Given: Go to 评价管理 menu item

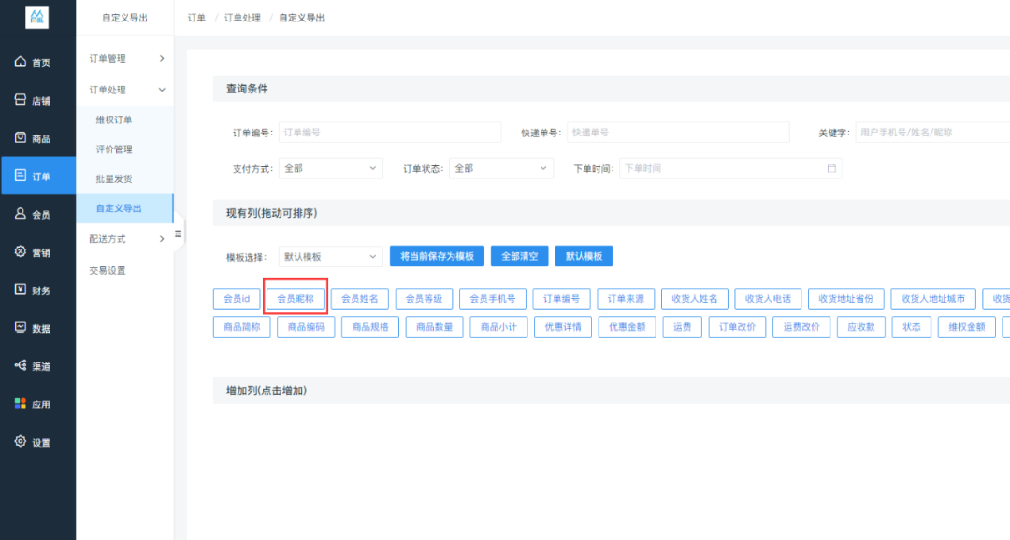Looking at the screenshot, I should point(125,149).
